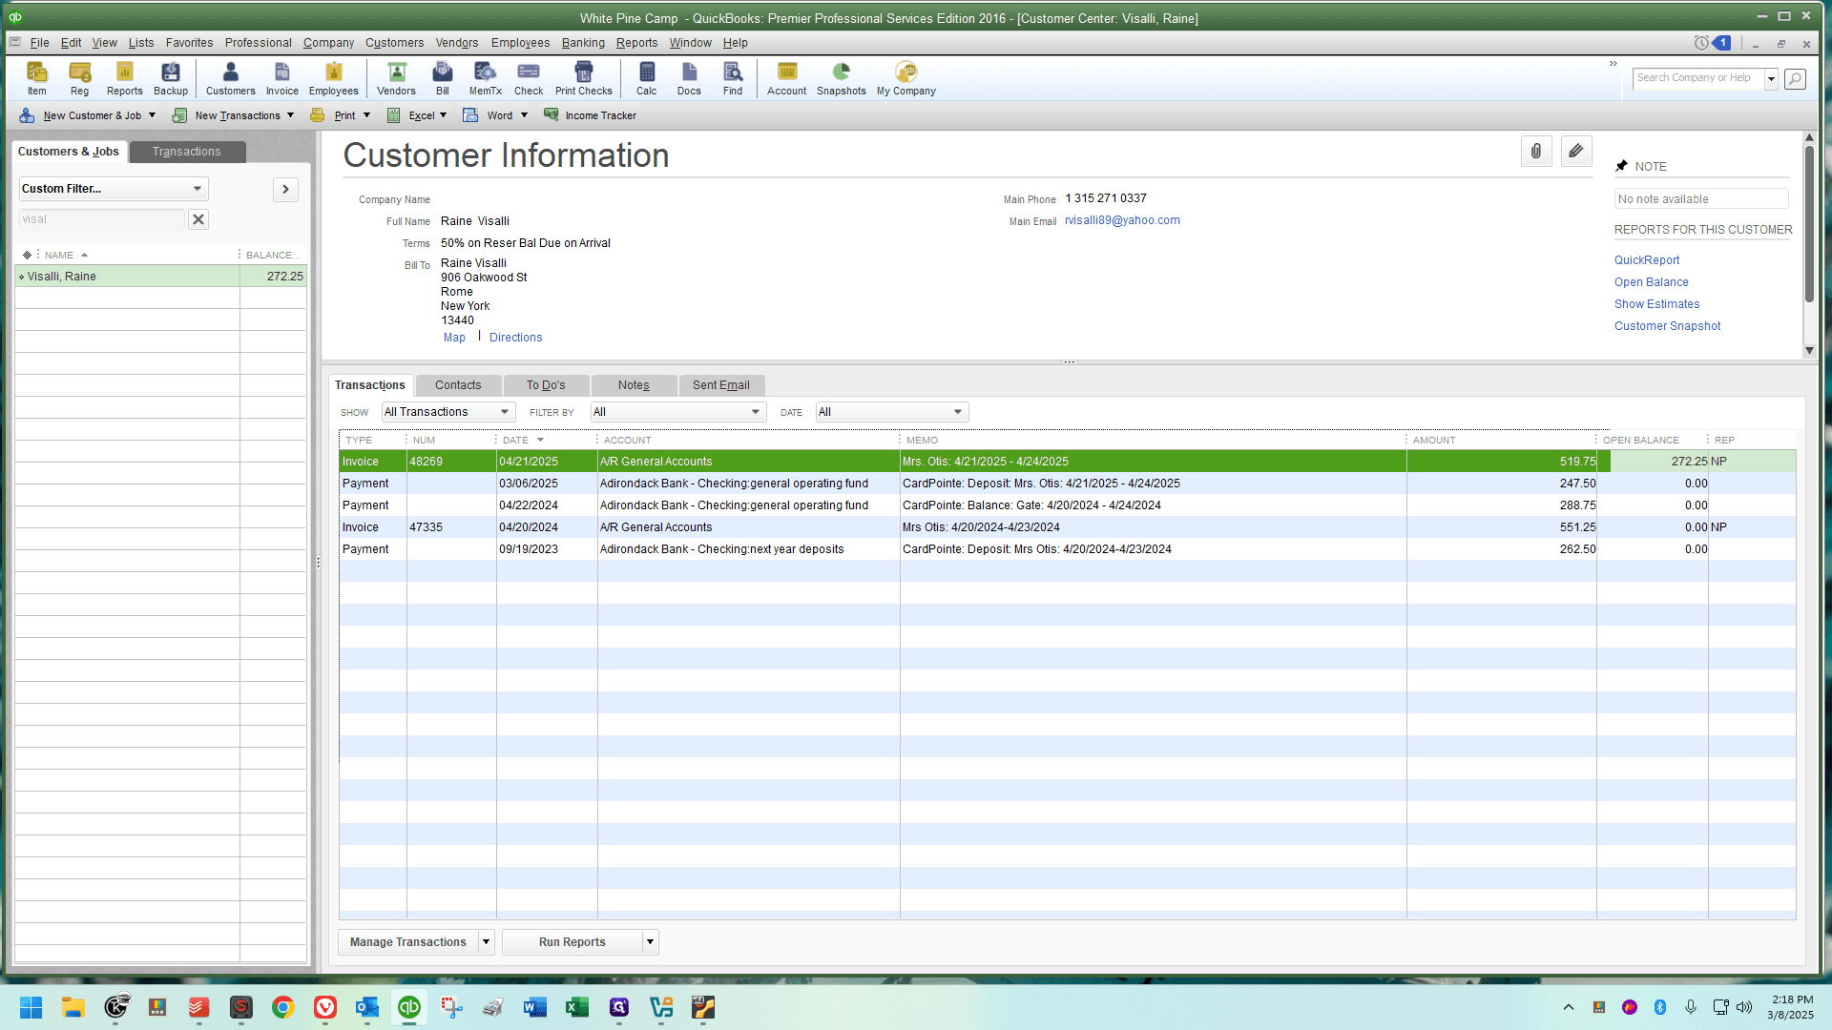This screenshot has width=1832, height=1030.
Task: Open the Find toolbar icon
Action: [x=733, y=78]
